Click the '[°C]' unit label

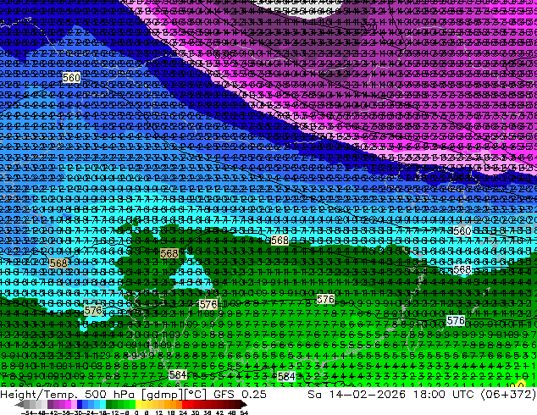pos(196,395)
